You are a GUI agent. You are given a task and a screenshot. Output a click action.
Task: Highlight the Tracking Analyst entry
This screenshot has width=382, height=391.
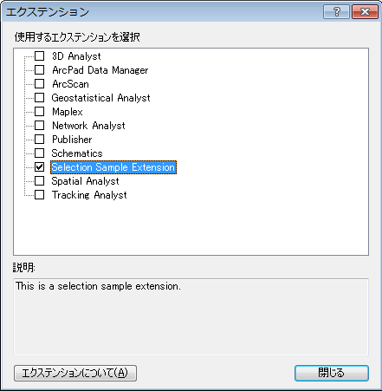tap(89, 195)
